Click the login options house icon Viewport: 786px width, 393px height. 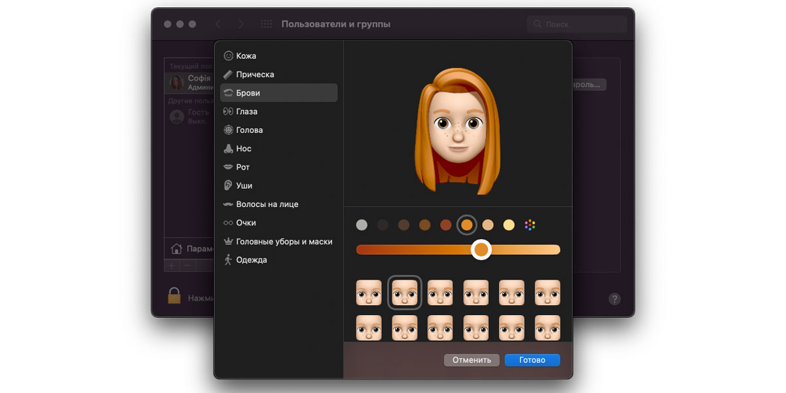coord(176,249)
